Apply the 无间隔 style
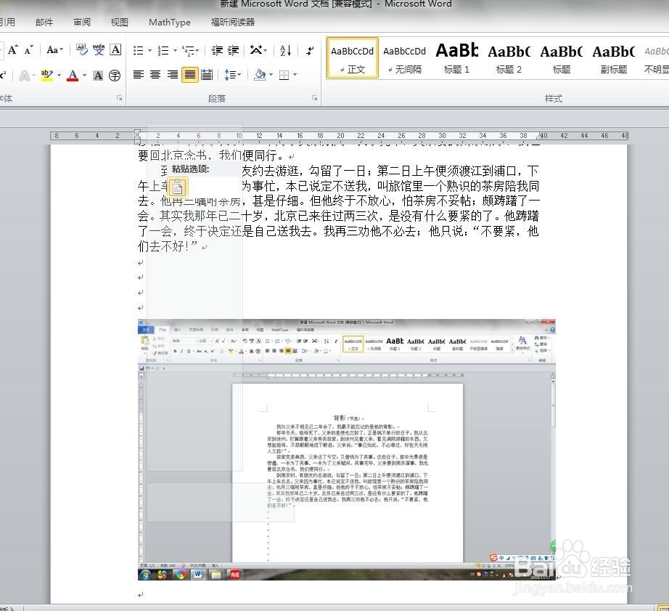This screenshot has height=611, width=669. 404,58
